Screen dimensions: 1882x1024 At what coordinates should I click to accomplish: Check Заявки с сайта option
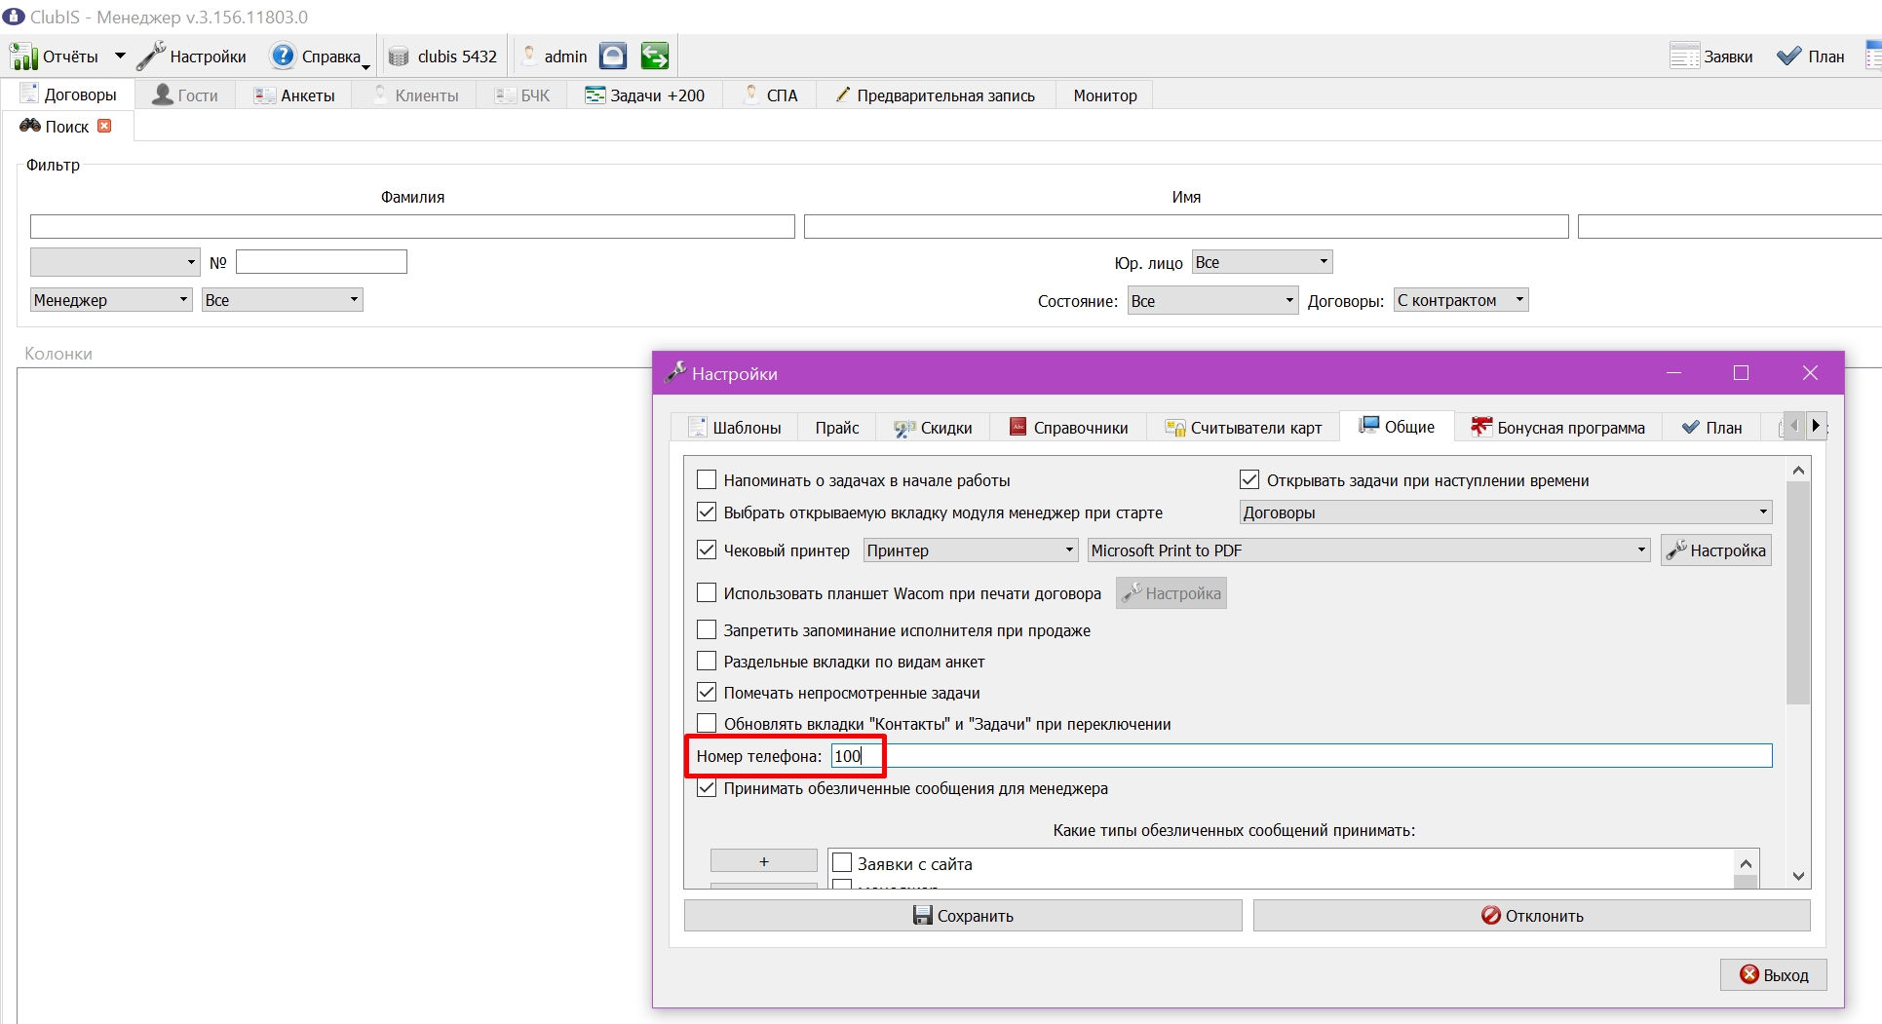[843, 863]
